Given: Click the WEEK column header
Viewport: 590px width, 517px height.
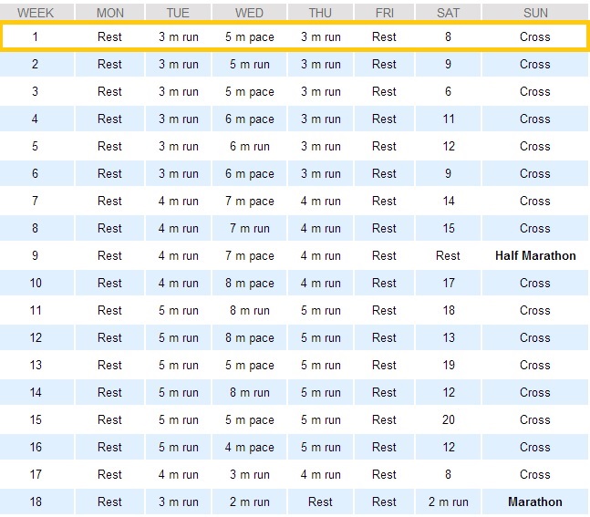Looking at the screenshot, I should 36,13.
